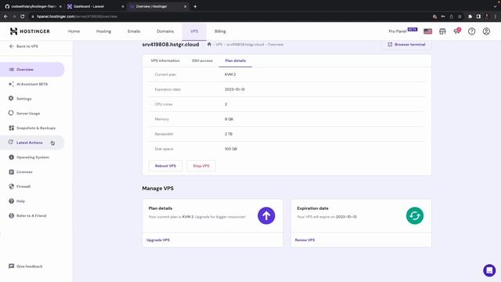Viewport: 501px width, 282px height.
Task: Open the Browser terminal
Action: [406, 45]
